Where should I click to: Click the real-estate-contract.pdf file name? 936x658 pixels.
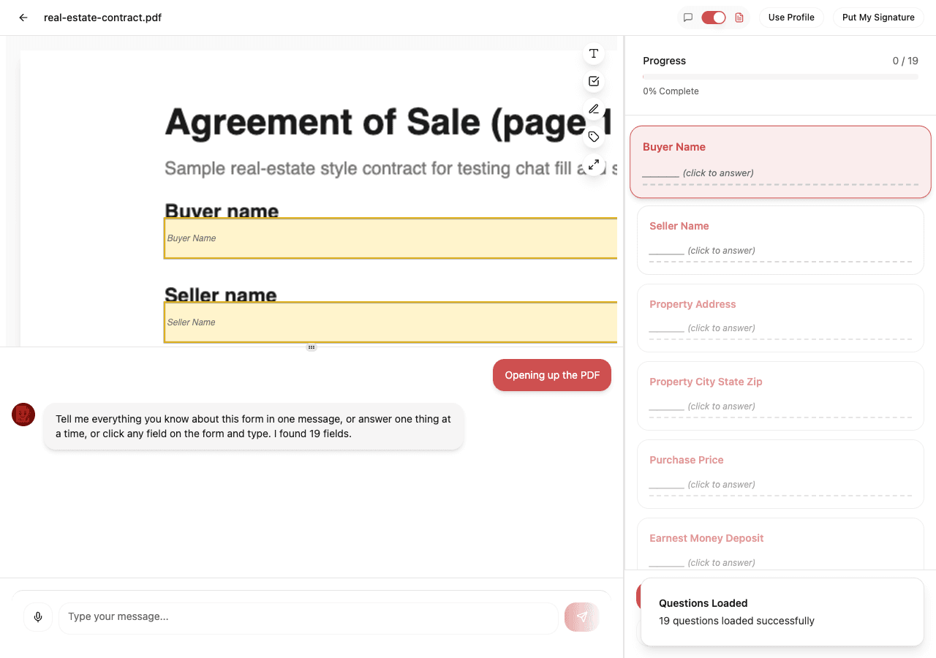tap(102, 18)
